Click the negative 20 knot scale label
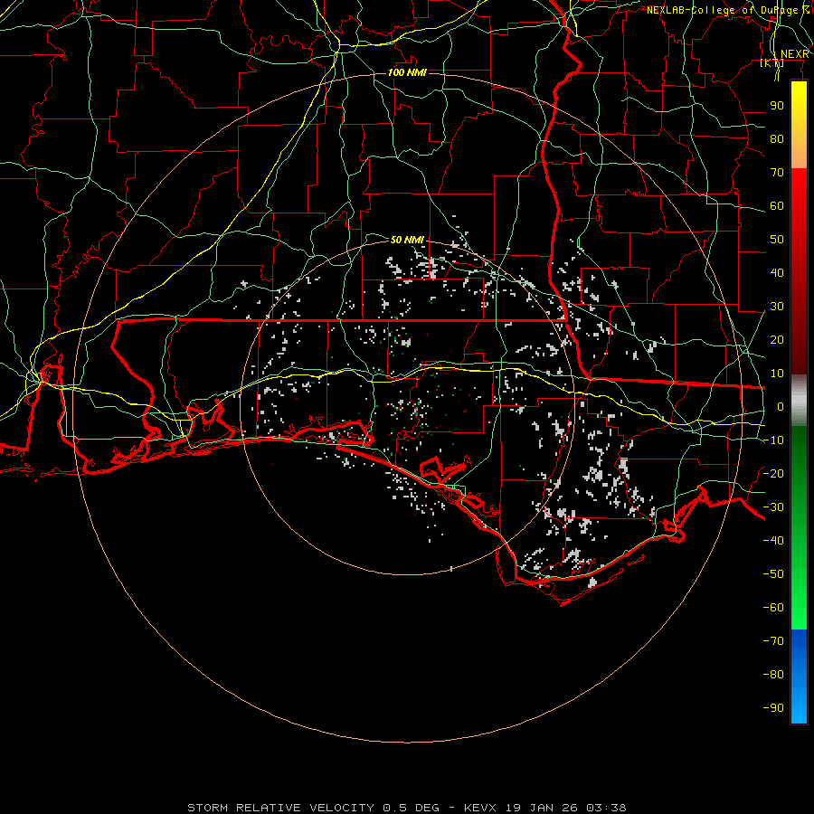Viewport: 814px width, 814px height. pyautogui.click(x=773, y=473)
